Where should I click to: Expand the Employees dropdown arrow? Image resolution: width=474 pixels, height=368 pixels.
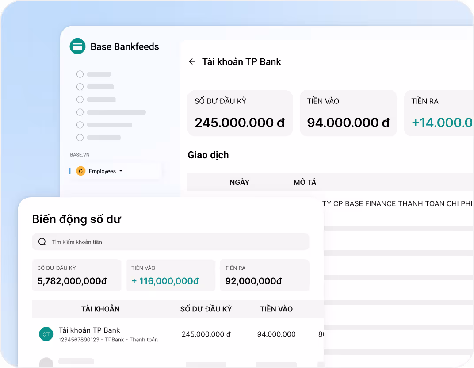coord(121,171)
